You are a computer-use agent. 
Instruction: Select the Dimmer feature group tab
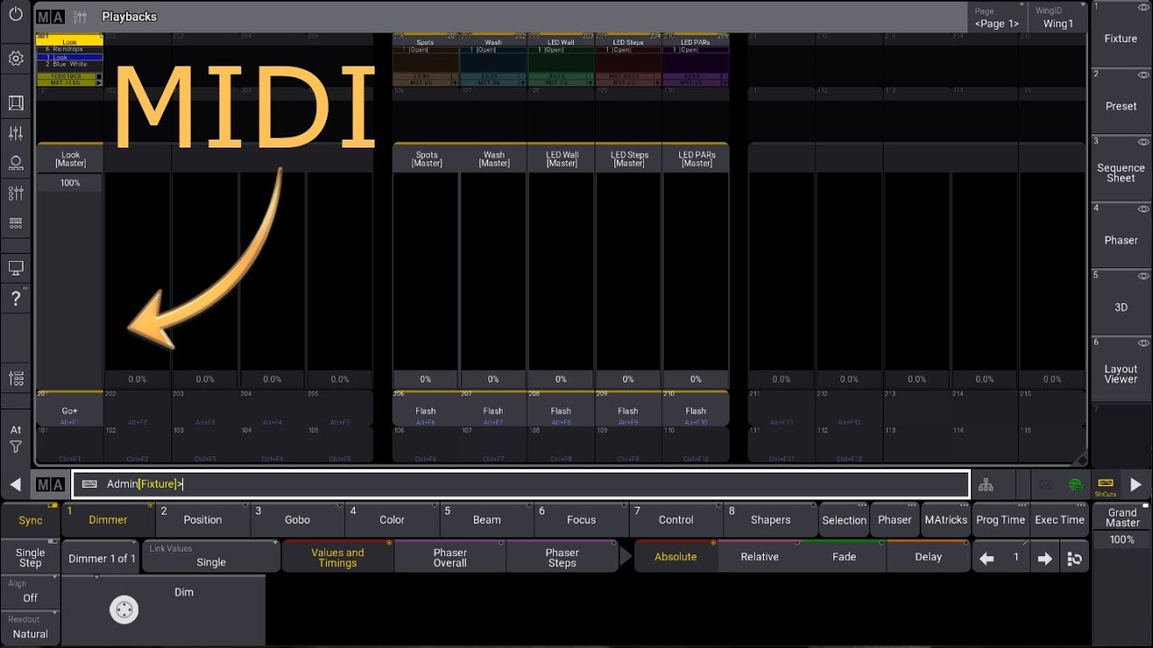click(107, 520)
